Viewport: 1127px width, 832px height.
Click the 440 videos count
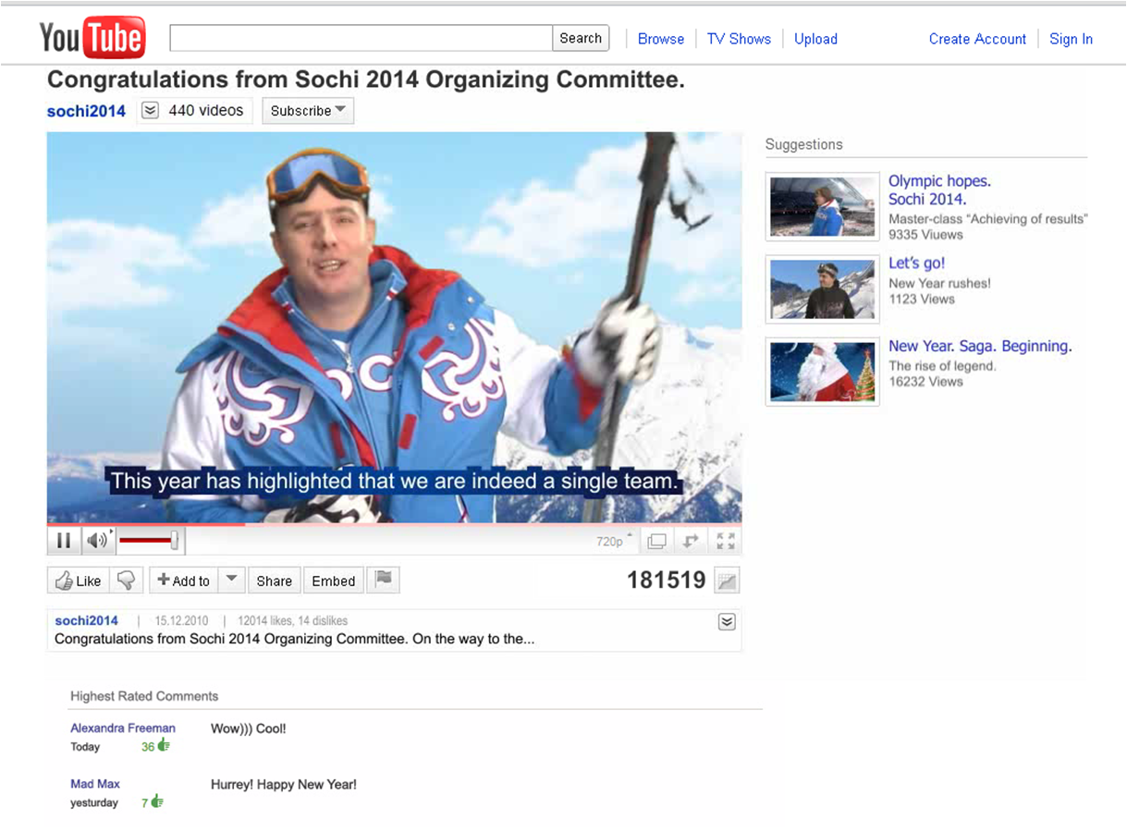click(205, 111)
